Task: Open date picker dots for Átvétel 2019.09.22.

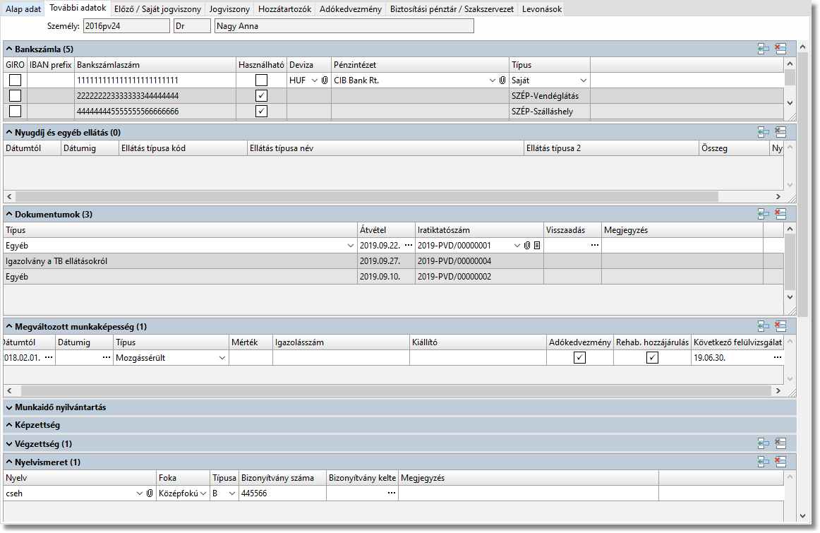Action: [x=409, y=245]
